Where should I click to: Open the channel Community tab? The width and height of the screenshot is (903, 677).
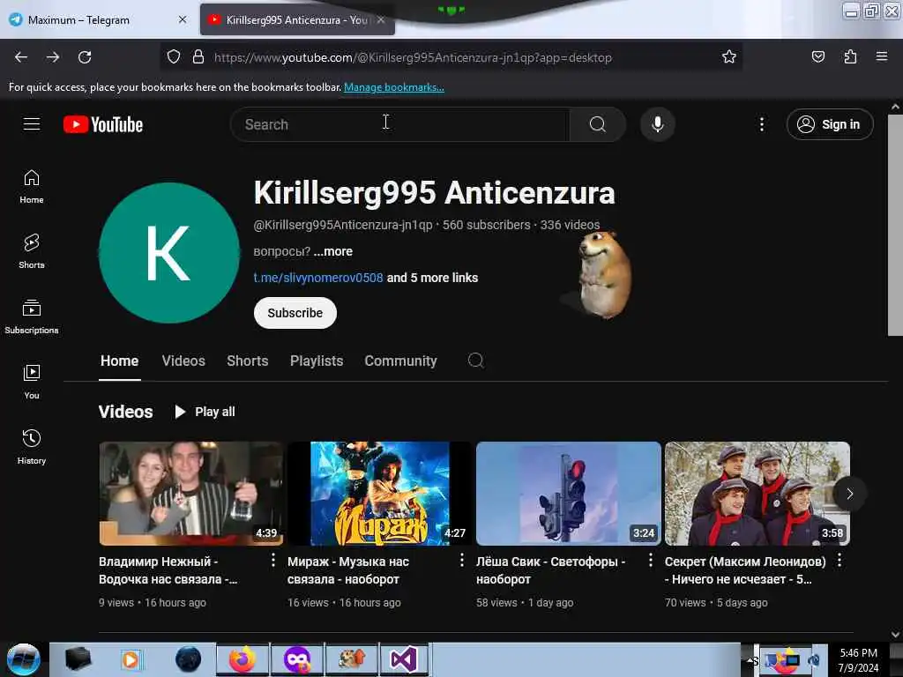tap(401, 361)
